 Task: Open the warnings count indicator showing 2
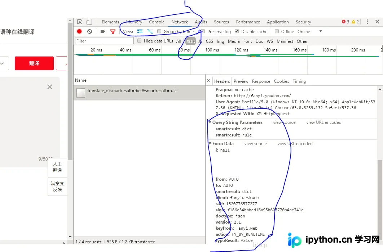[355, 22]
